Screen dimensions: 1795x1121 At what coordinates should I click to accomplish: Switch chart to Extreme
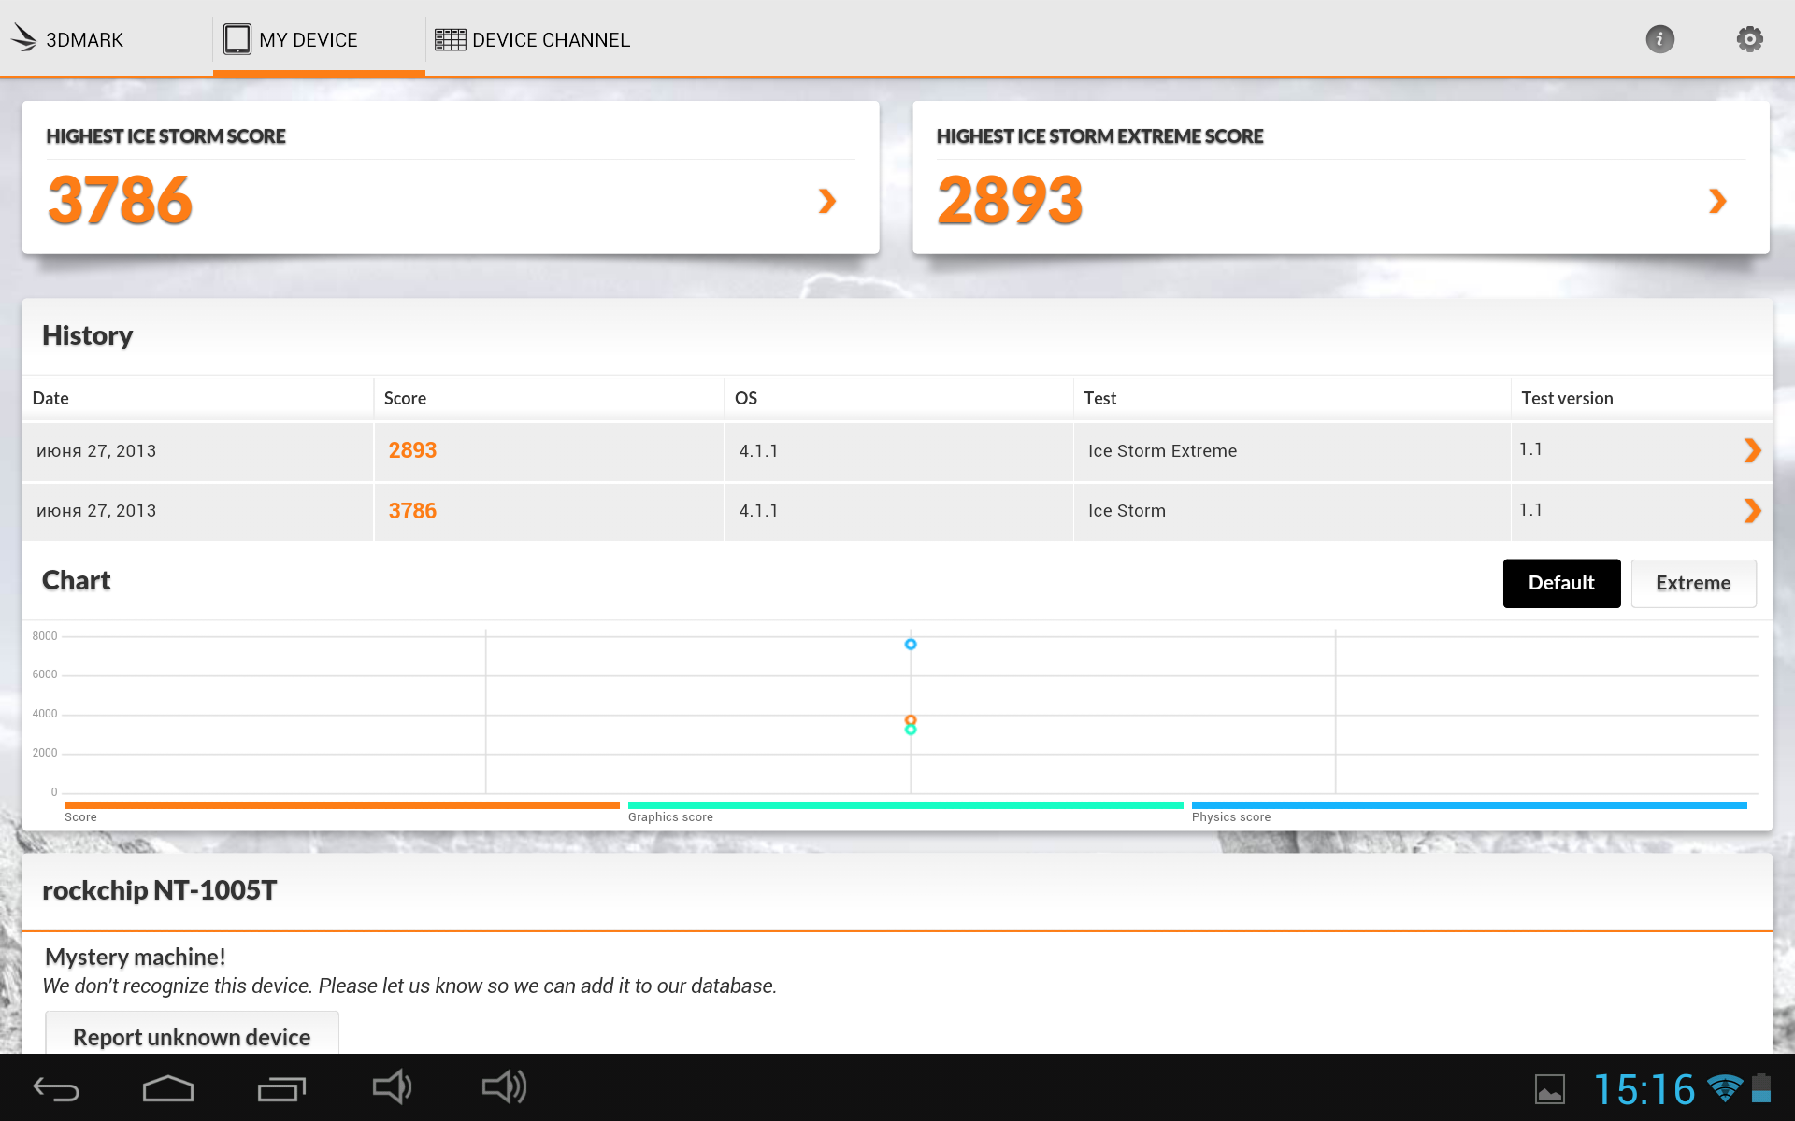pyautogui.click(x=1693, y=583)
